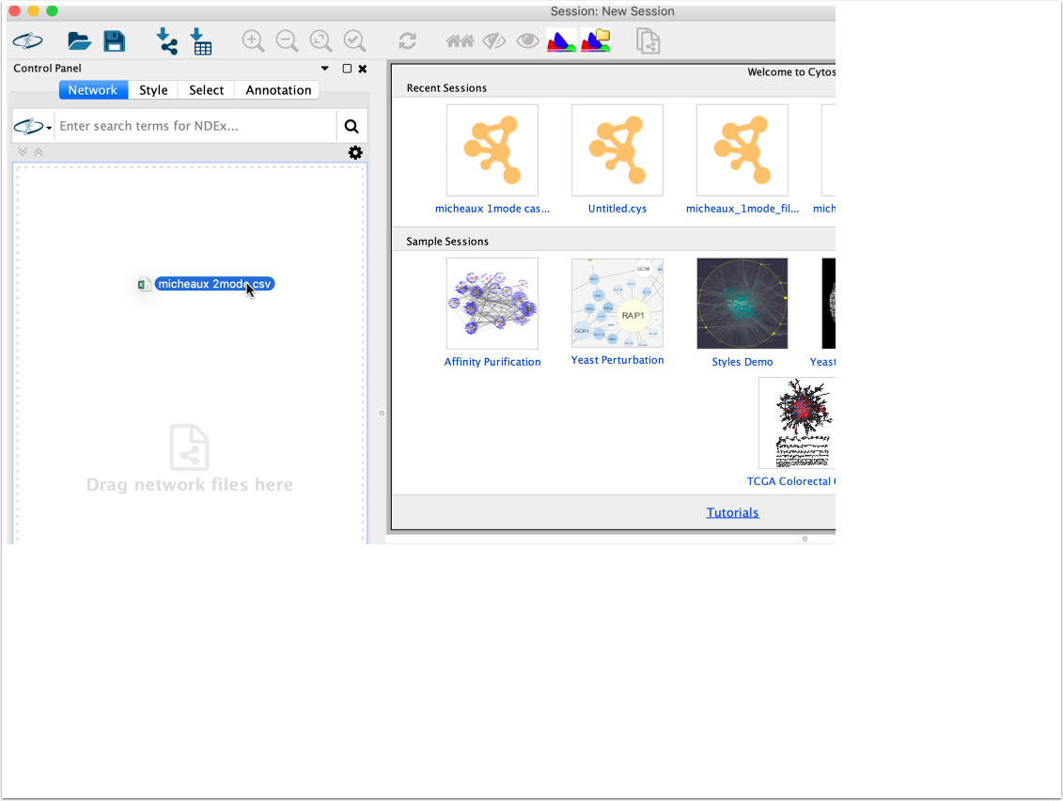Click the chart with folder toolbar icon
The image size is (1063, 801).
[x=595, y=41]
